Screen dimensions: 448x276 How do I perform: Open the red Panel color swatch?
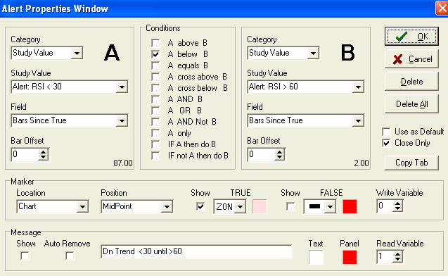[x=350, y=257]
